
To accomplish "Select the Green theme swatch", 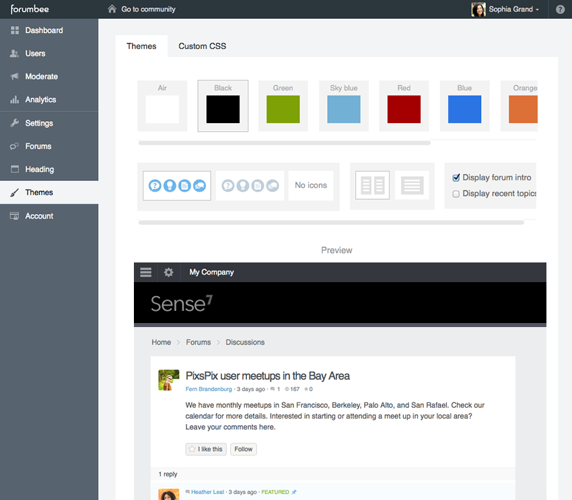I will (283, 110).
